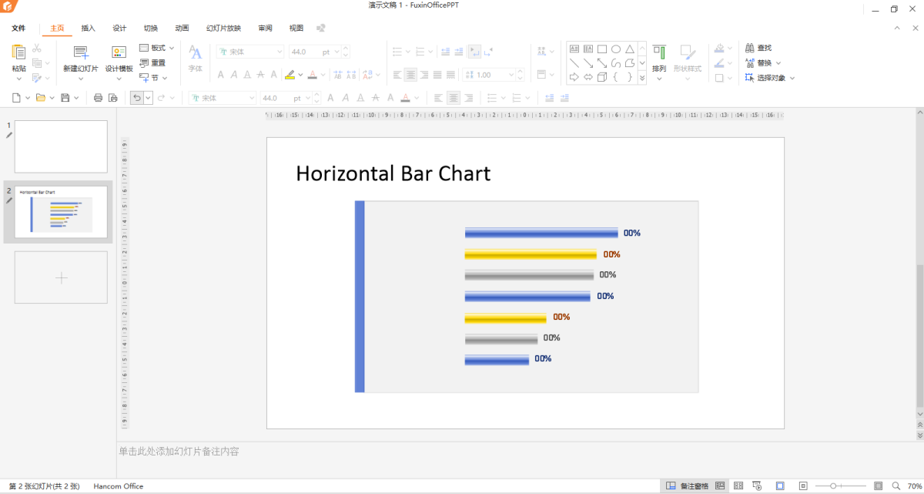Open the Section (节) dropdown
Viewport: 924px width, 494px height.
click(153, 77)
